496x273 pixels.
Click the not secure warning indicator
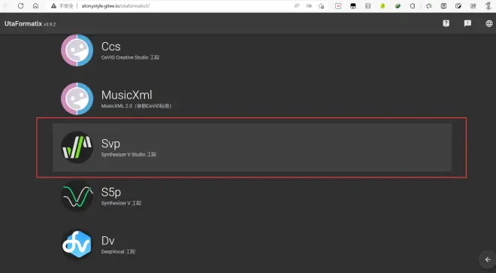pos(62,6)
